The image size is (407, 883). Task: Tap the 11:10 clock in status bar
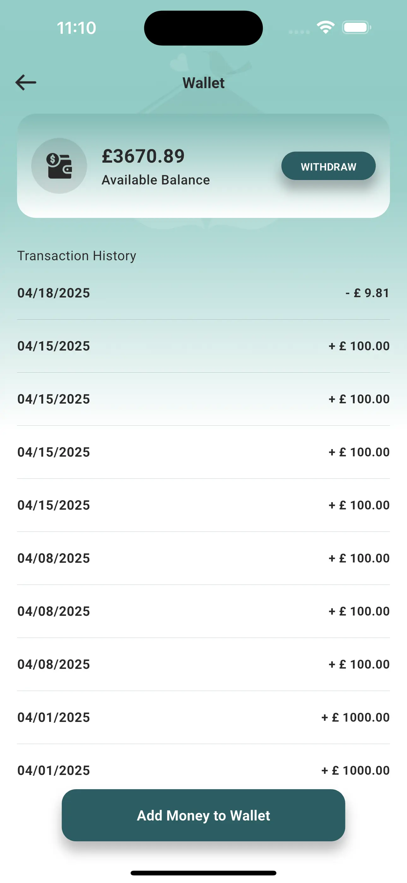click(x=76, y=28)
